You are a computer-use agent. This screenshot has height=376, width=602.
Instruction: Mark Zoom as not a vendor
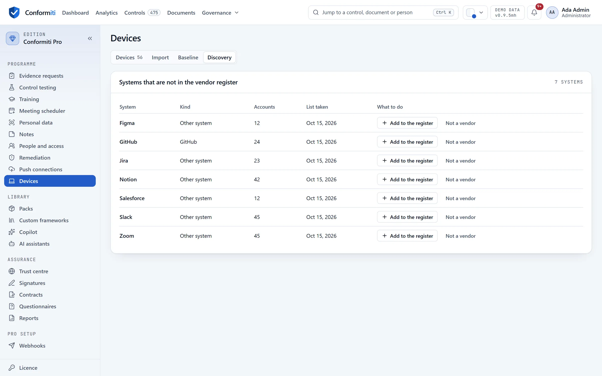tap(461, 236)
